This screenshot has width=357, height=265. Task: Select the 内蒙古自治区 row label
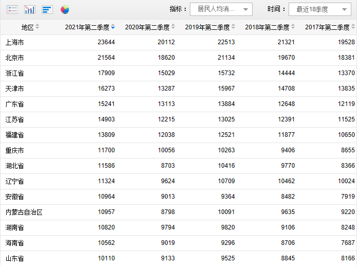[x=24, y=212]
